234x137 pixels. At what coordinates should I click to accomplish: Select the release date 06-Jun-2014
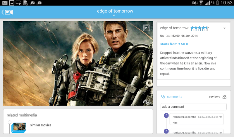point(189,36)
